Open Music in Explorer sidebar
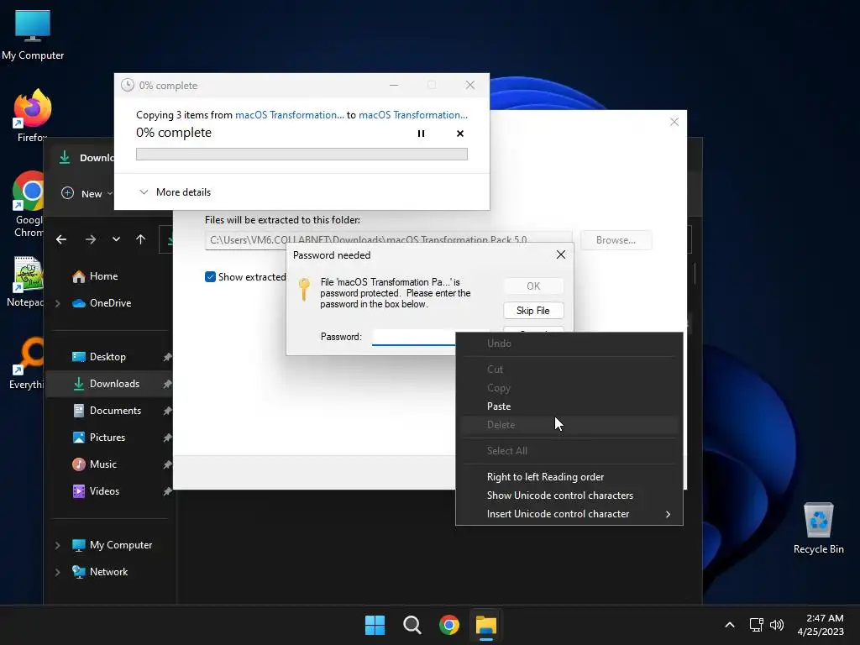 (x=94, y=464)
